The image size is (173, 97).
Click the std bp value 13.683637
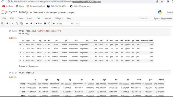click(55, 92)
